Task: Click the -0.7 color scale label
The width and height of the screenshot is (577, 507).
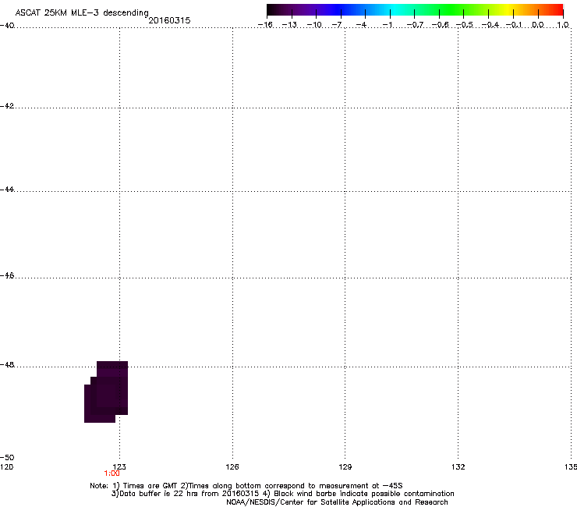Action: coord(415,25)
